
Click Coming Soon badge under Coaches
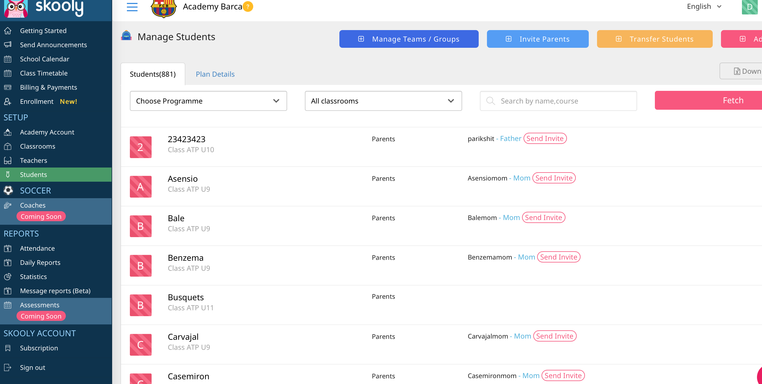pos(41,216)
